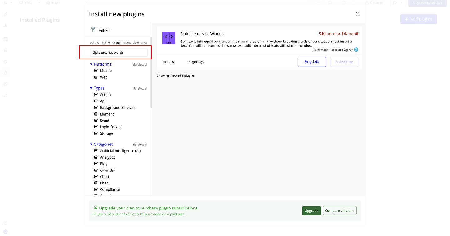Close the Install new plugins dialog
The height and width of the screenshot is (236, 450).
tap(357, 14)
